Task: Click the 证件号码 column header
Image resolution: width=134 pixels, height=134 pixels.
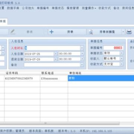Action: pos(22,73)
